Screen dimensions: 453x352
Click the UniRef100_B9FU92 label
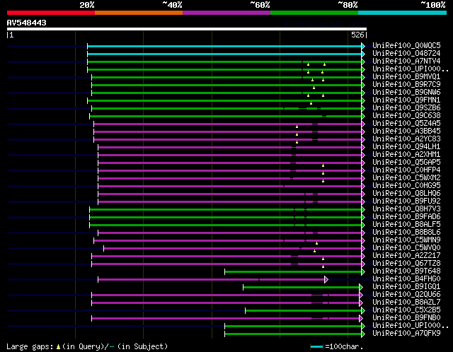406,201
